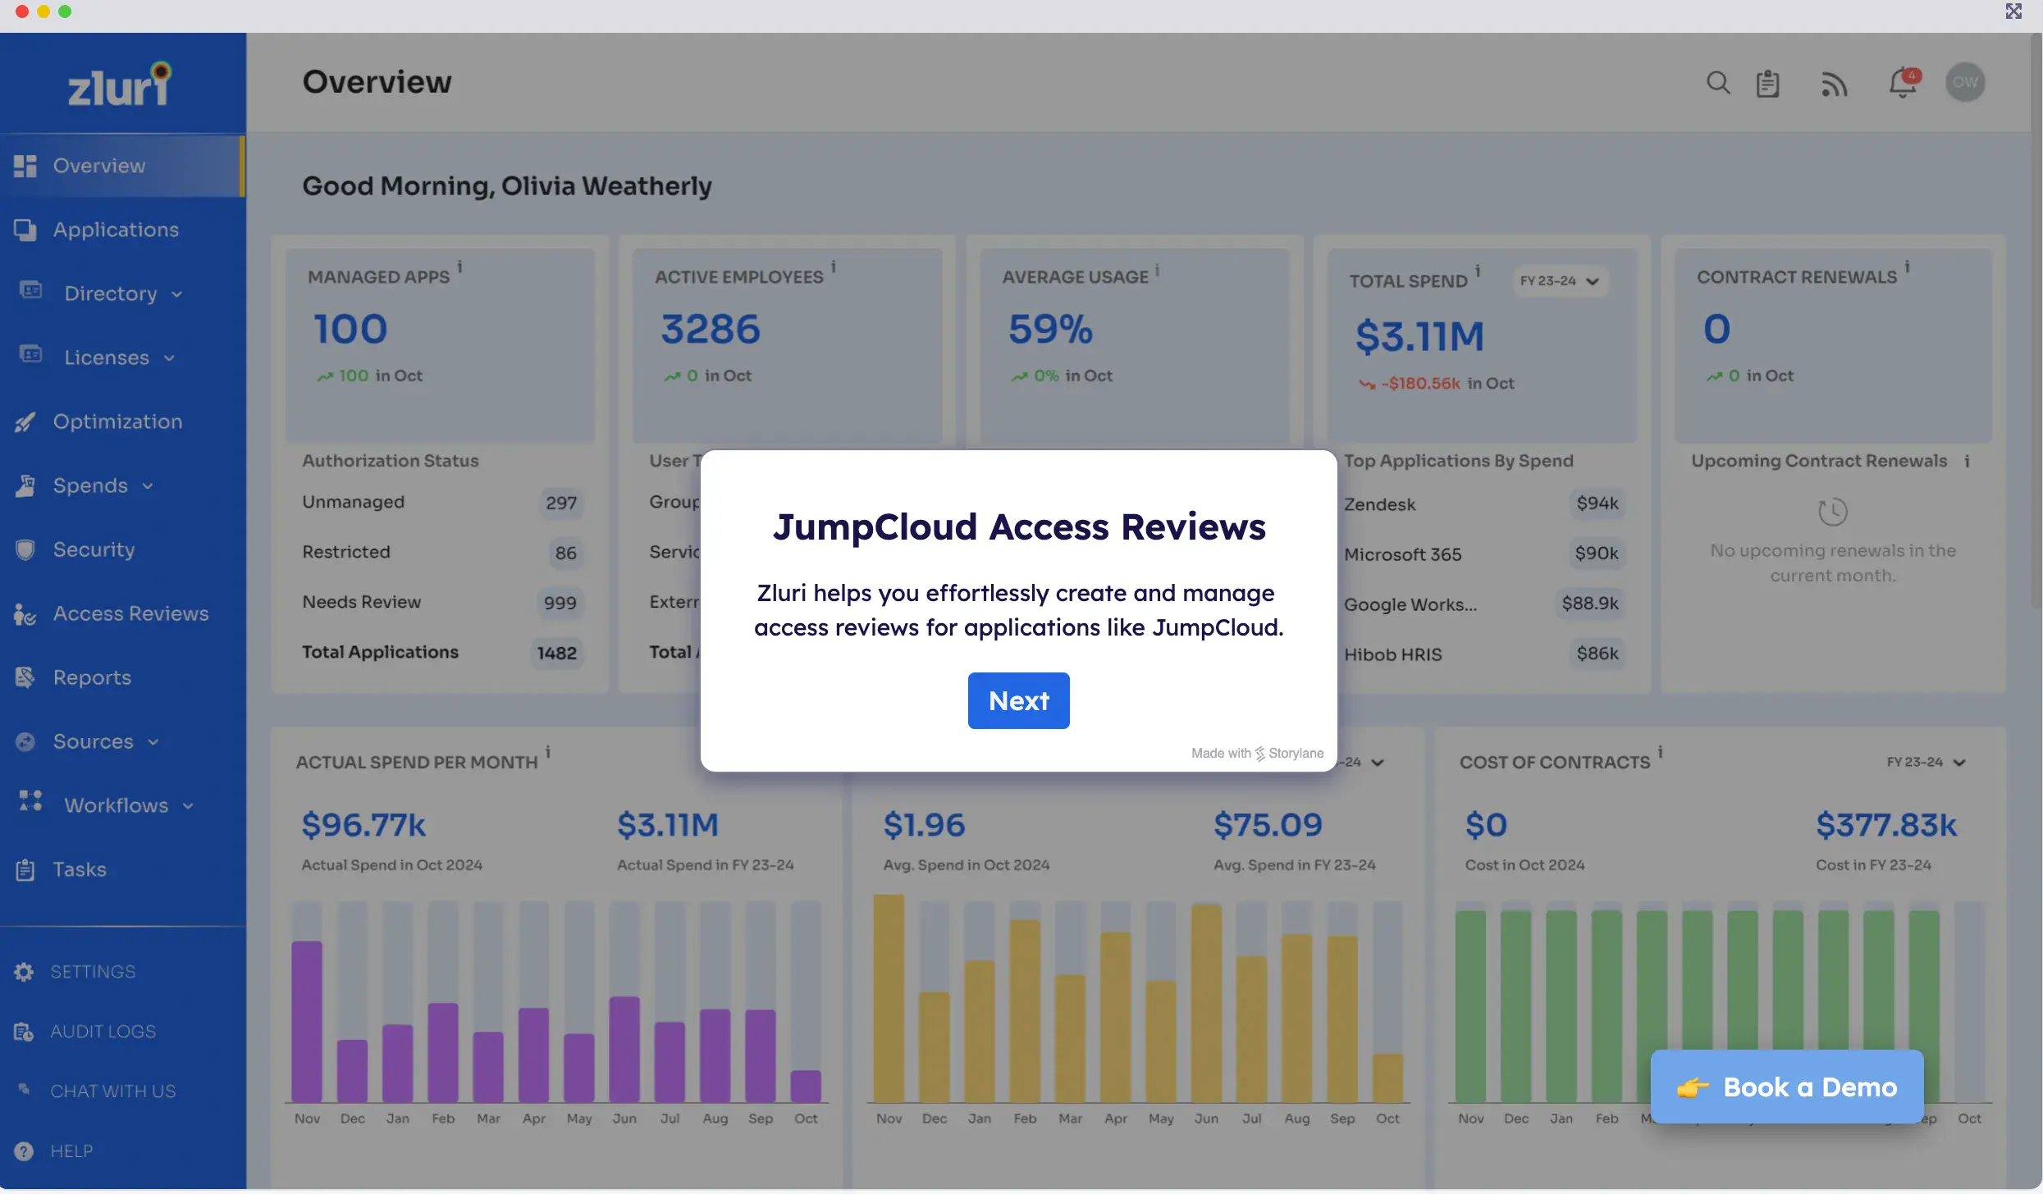
Task: Open the FY 23-24 dropdown in Total Spend
Action: point(1559,281)
